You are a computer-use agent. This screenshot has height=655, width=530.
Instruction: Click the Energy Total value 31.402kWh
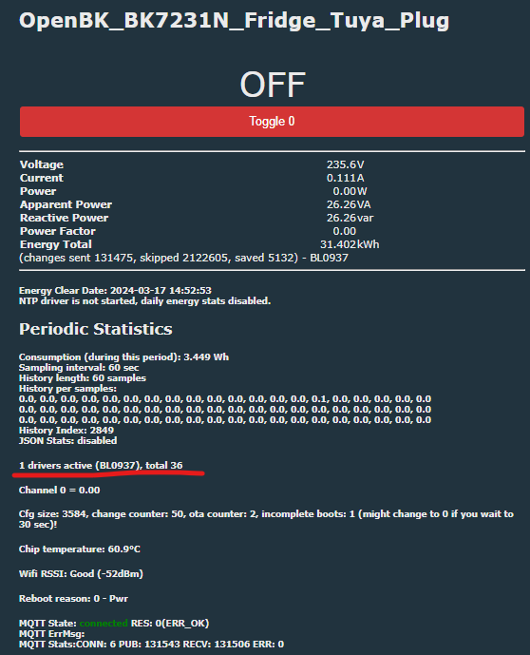tap(350, 244)
